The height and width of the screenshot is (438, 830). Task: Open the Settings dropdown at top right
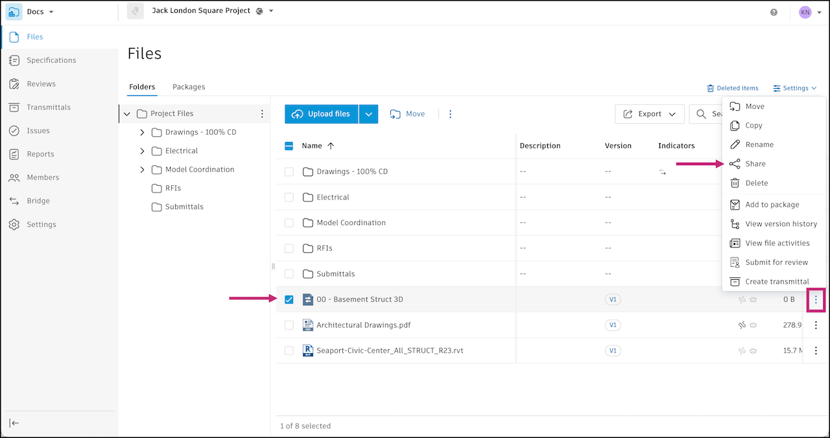[795, 88]
